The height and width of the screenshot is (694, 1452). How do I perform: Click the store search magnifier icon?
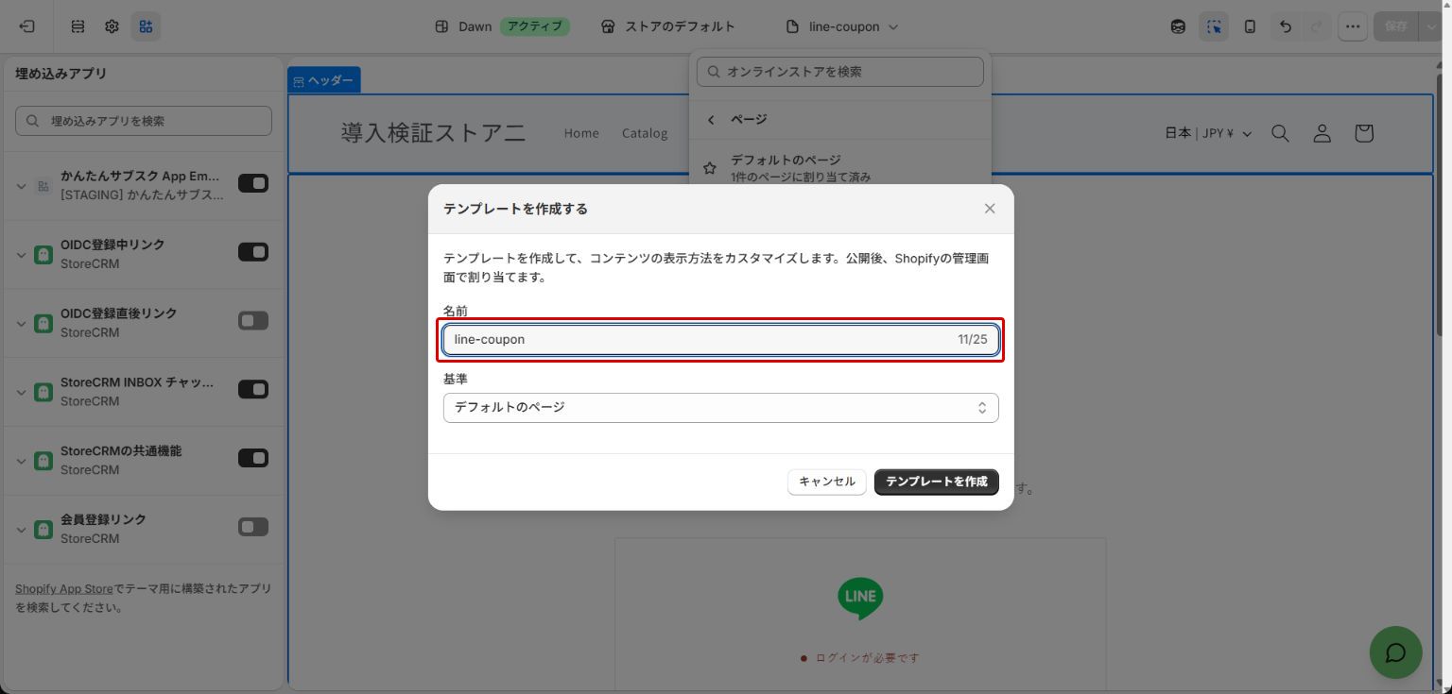[x=1280, y=133]
